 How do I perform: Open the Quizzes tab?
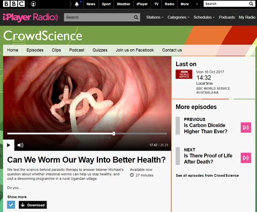[x=100, y=50]
